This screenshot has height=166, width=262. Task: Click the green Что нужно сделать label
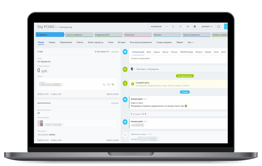[185, 76]
